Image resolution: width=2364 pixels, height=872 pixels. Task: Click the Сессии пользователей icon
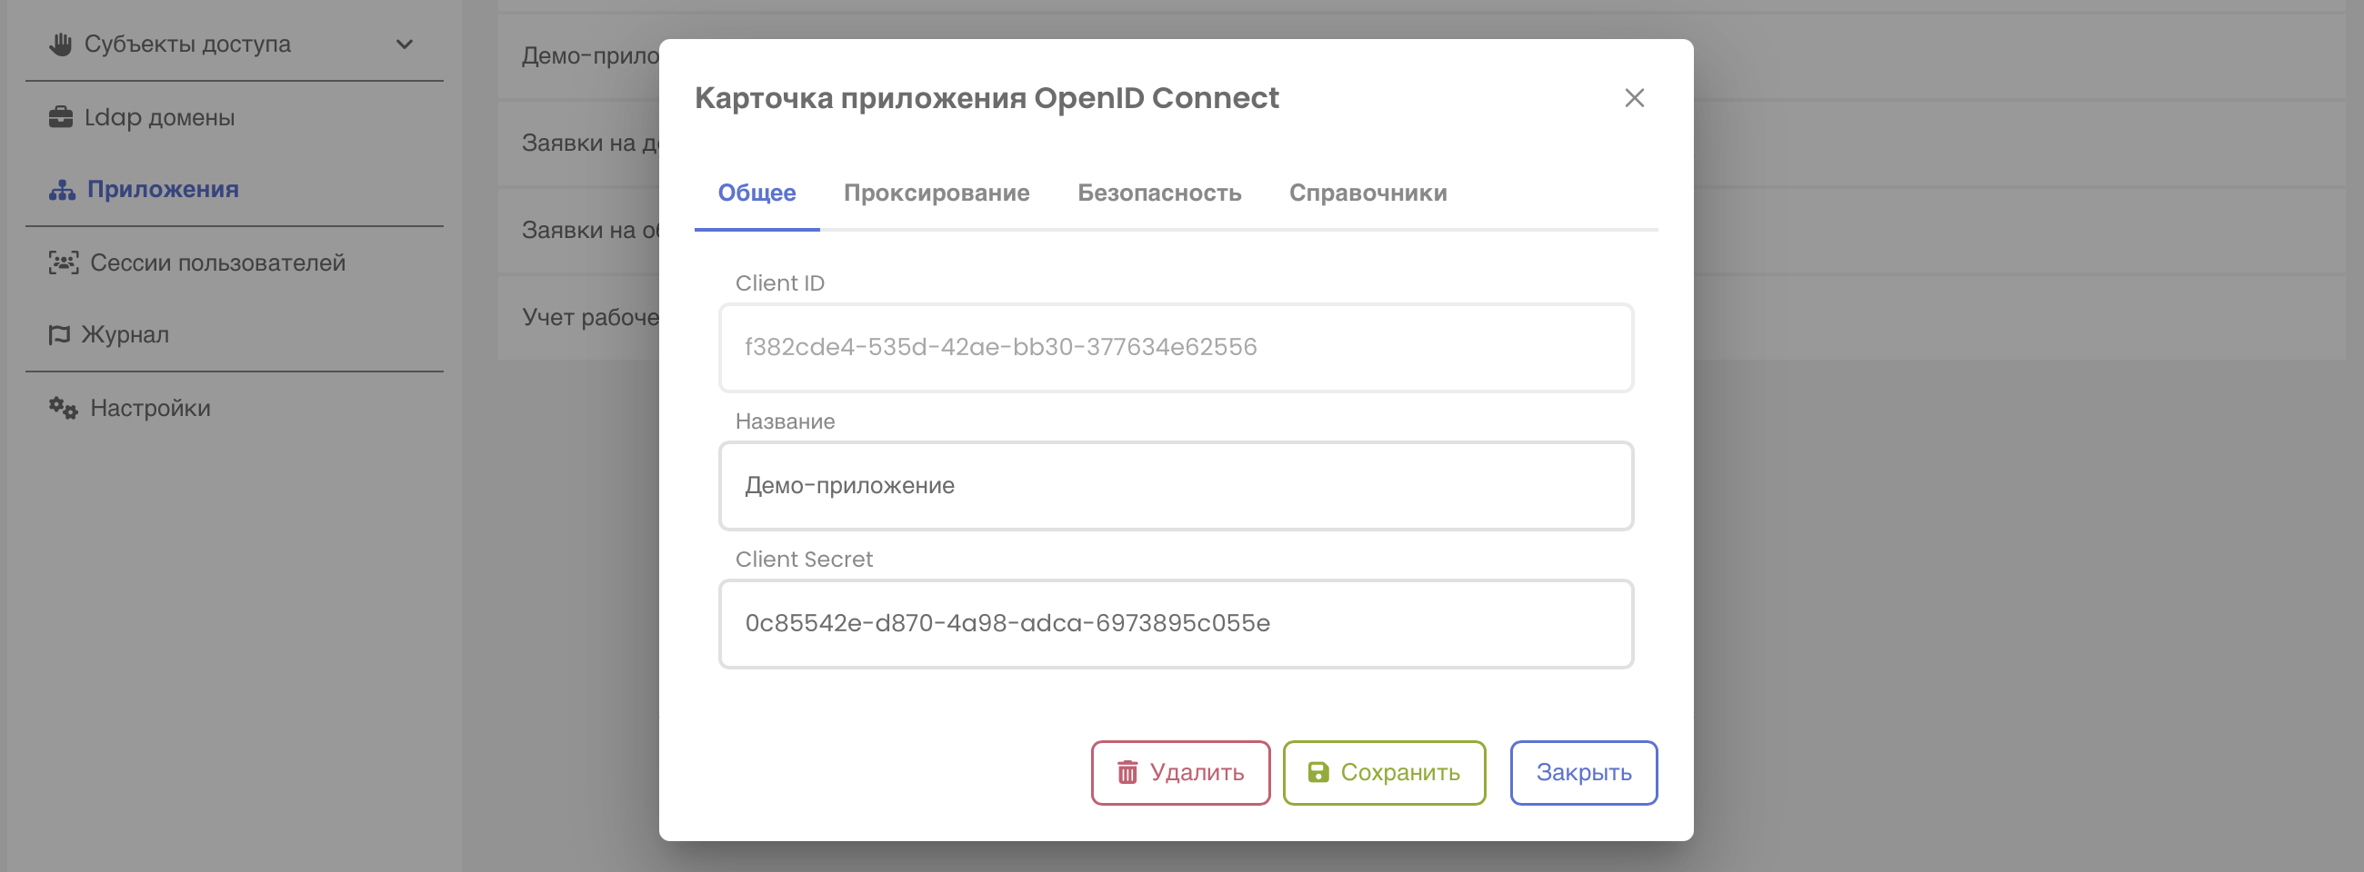click(64, 263)
